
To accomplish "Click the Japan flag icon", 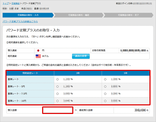I will point(38,50).
